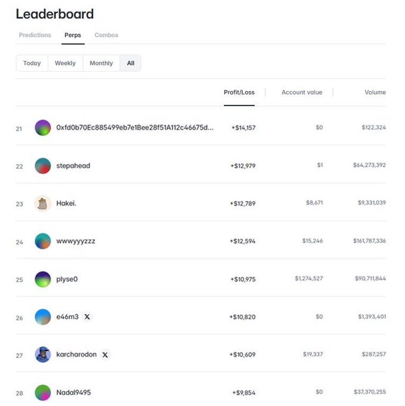Open wallet address 0xfd0b70Ec885499eb7e1Bee... profile

135,128
